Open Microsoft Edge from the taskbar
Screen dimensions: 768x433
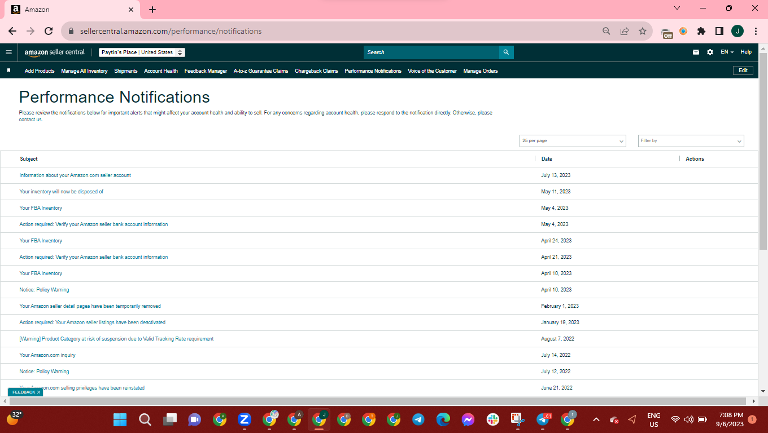click(x=443, y=419)
